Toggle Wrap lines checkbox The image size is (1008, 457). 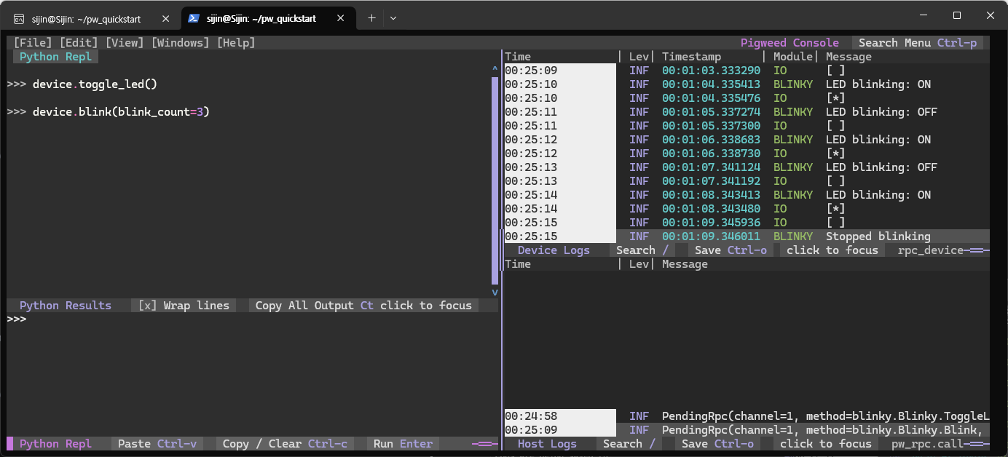point(184,306)
